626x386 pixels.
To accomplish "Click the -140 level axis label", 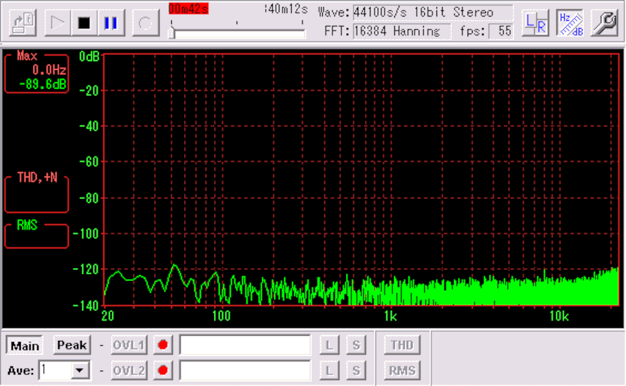I will (x=86, y=306).
